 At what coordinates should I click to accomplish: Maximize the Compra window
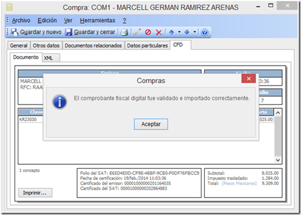[x=270, y=6]
